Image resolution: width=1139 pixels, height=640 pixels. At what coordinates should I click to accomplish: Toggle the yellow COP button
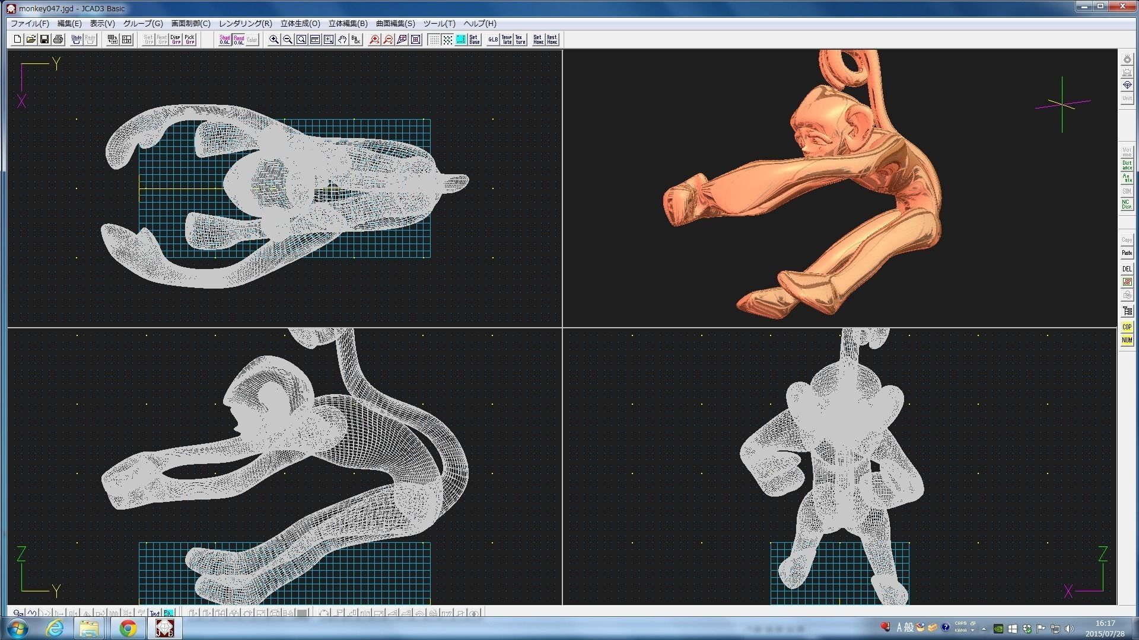1127,327
